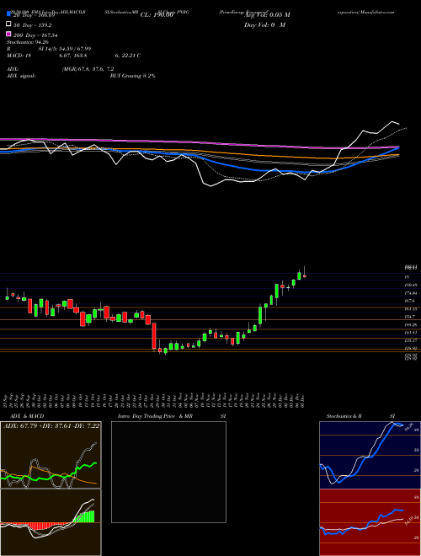Click the 154.7 price axis label

(410, 317)
